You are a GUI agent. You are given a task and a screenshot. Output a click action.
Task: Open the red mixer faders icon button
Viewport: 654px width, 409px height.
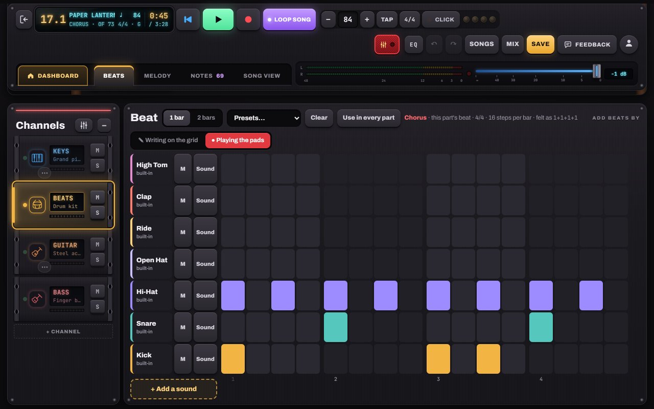[x=387, y=44]
